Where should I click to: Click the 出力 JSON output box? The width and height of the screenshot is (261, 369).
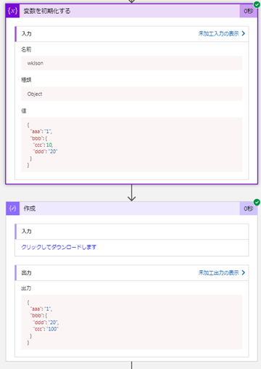(x=131, y=322)
